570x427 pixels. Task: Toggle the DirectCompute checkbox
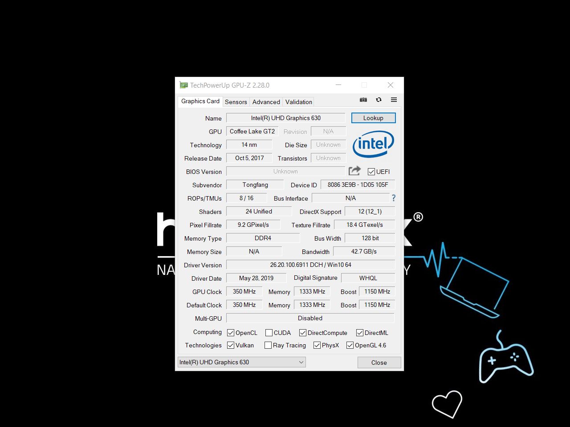pos(303,333)
